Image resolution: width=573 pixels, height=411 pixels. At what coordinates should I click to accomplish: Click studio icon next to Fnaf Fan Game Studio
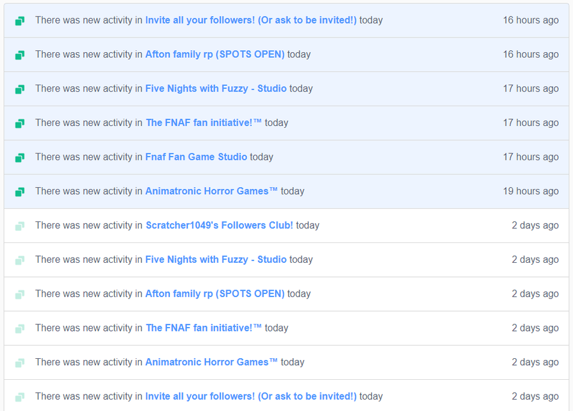coord(20,157)
